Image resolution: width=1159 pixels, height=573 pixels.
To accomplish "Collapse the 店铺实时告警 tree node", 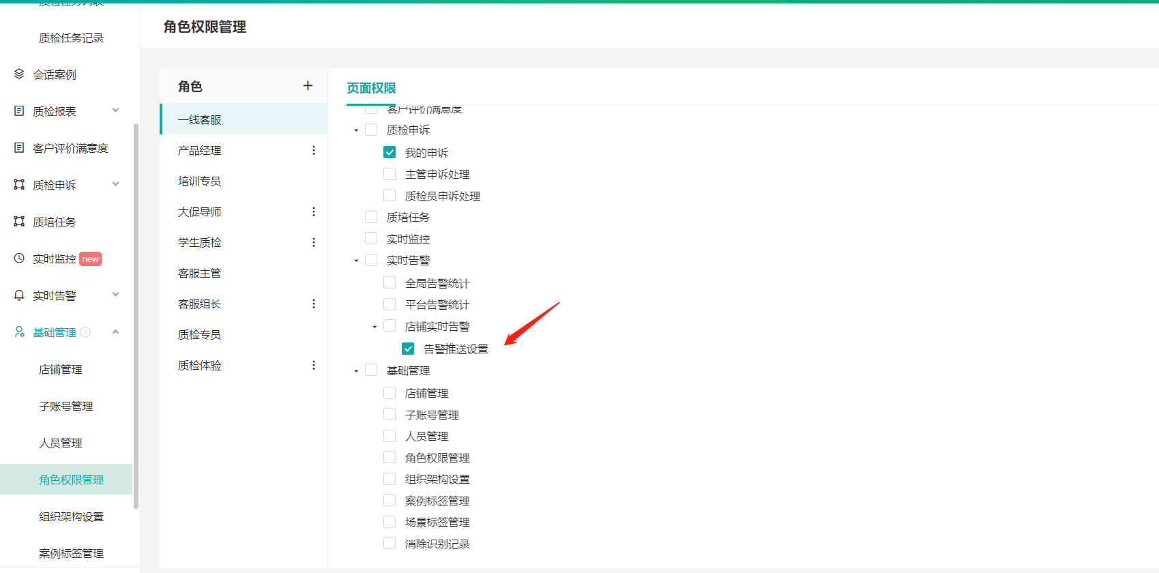I will [375, 327].
